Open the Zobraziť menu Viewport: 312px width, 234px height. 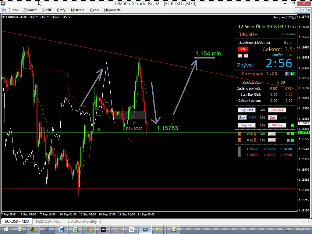30,10
